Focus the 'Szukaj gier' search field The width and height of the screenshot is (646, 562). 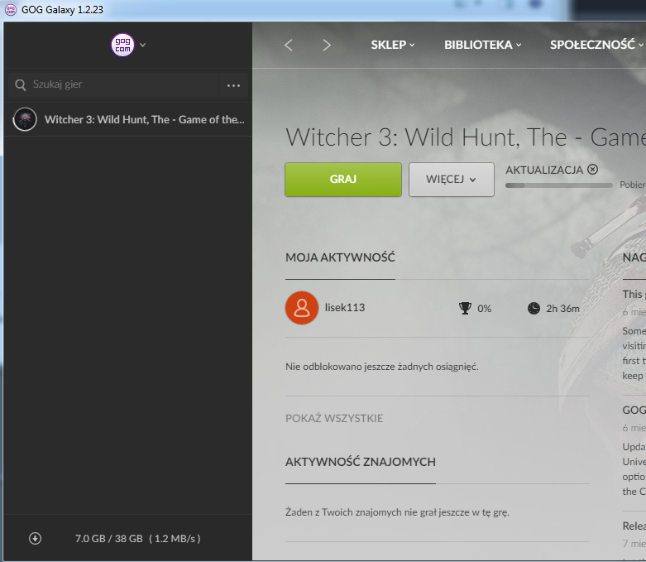tap(113, 85)
